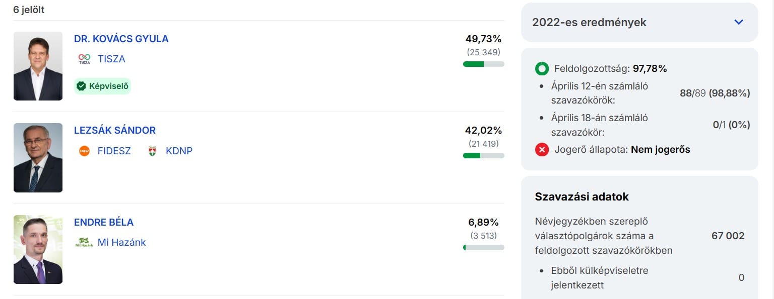Click the KDNP party name link
This screenshot has width=774, height=299.
[x=179, y=151]
